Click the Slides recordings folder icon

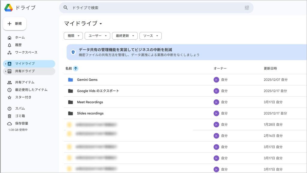point(70,113)
